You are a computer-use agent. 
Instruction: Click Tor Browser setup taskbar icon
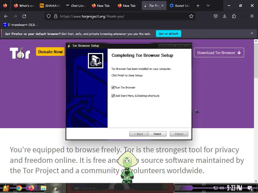[56, 188]
